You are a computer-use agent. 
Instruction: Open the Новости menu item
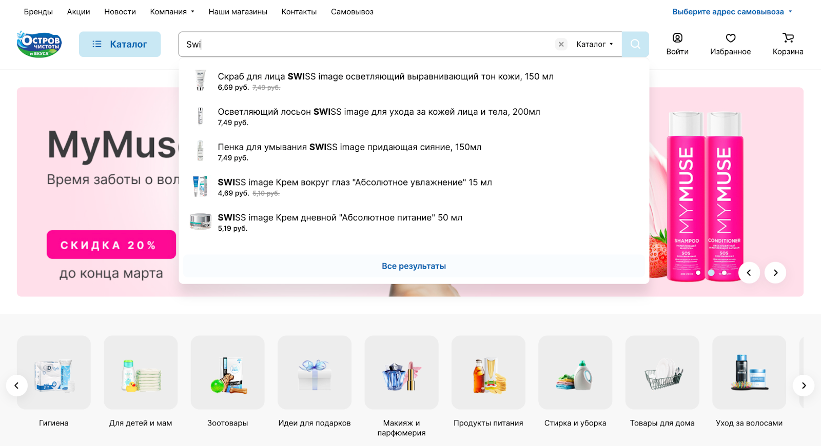pos(120,12)
